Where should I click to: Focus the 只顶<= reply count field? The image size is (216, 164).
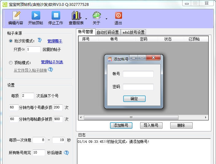coord(33,49)
